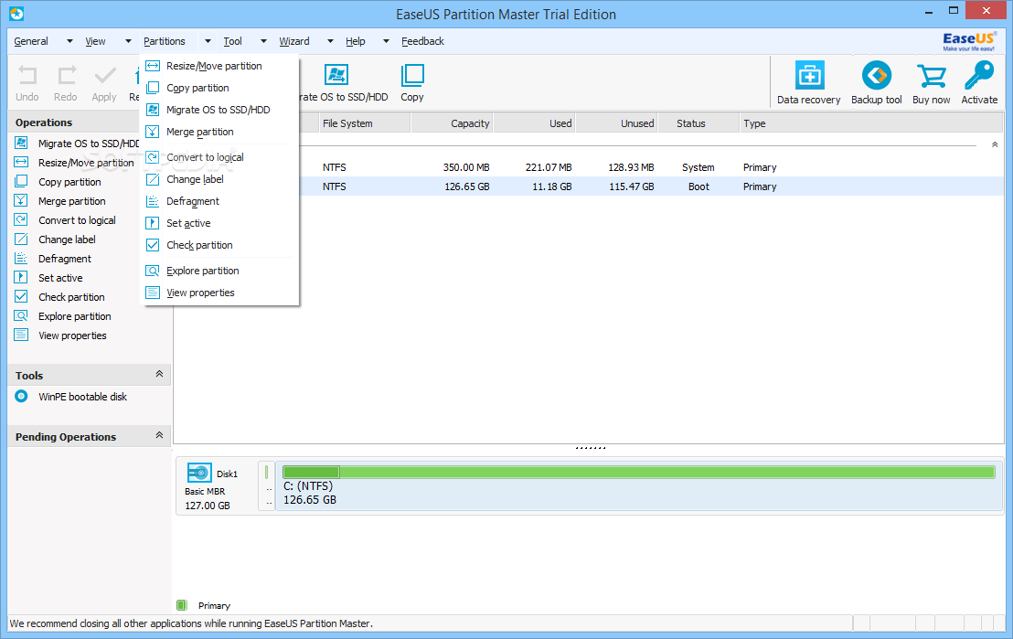Screen dimensions: 1013x639
Task: Open the Tool menu dropdown arrow
Action: click(x=263, y=41)
